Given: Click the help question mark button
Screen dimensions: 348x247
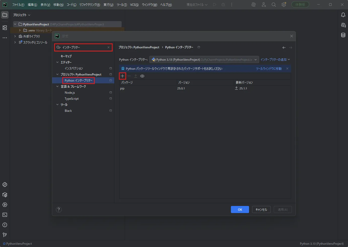Looking at the screenshot, I should (x=59, y=209).
